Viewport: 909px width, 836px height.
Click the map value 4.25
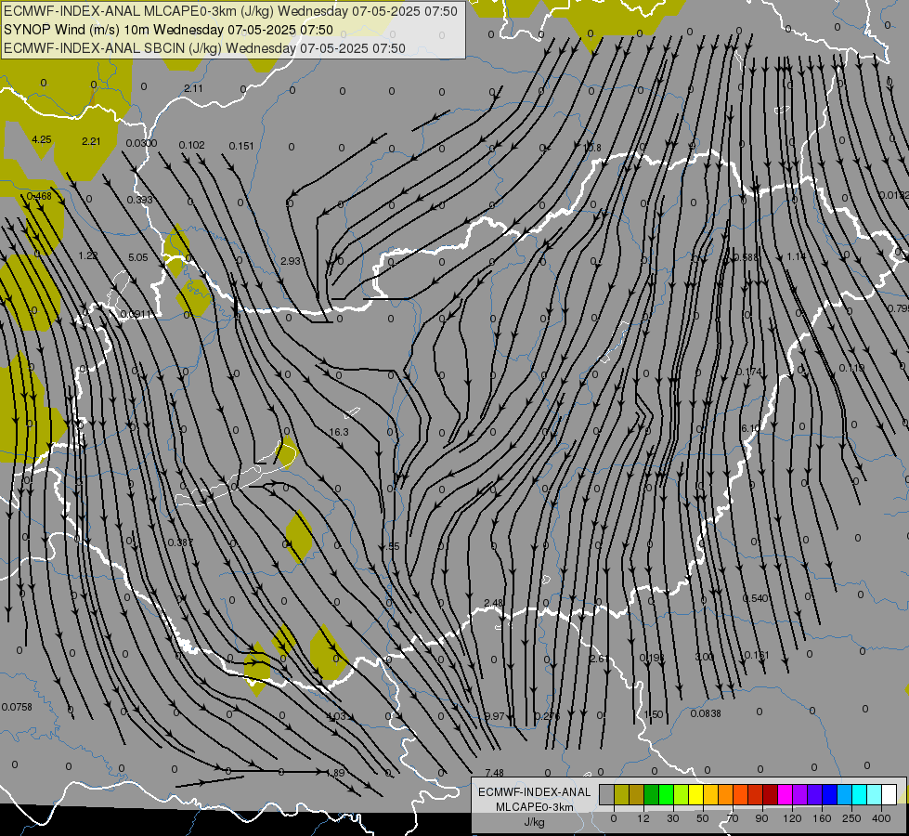42,139
